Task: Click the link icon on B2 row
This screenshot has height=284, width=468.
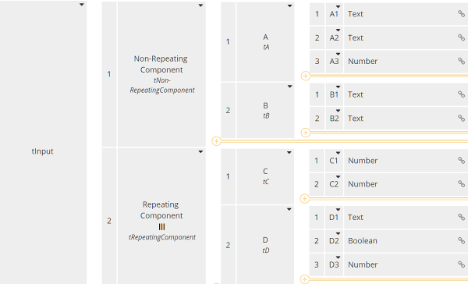Action: (x=461, y=118)
